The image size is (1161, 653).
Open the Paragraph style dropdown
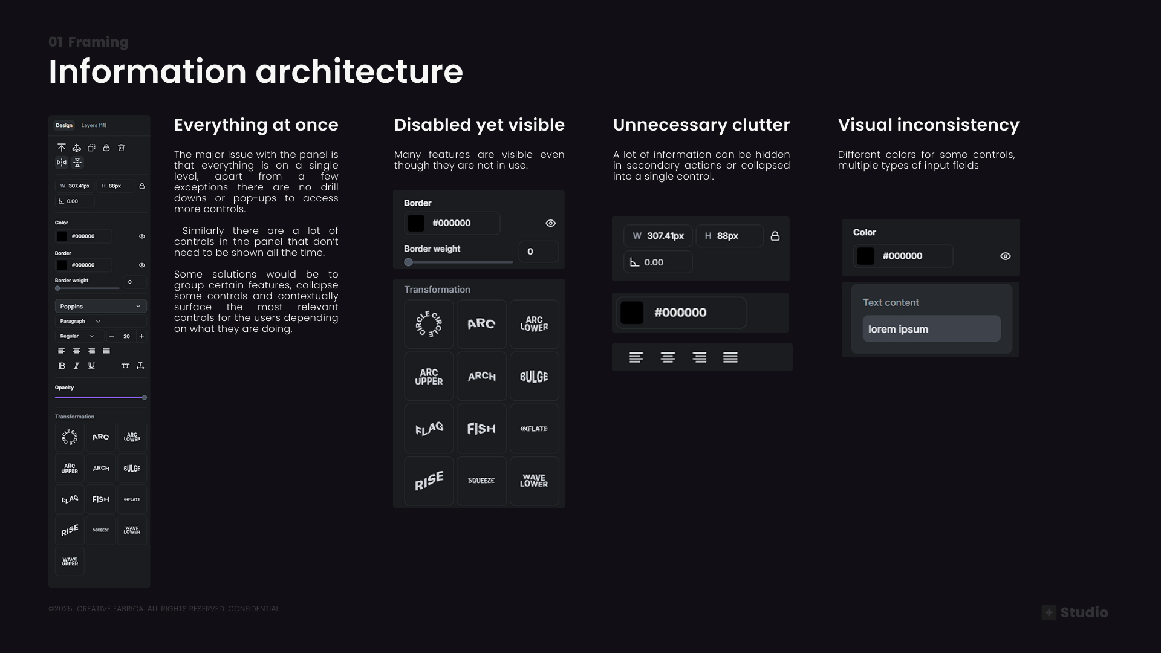pyautogui.click(x=80, y=321)
